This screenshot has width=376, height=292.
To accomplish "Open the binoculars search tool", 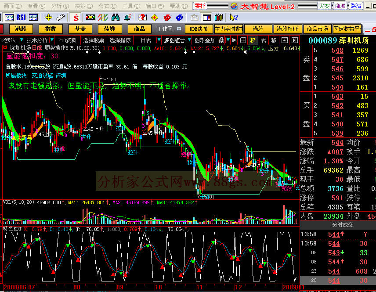I will [116, 17].
